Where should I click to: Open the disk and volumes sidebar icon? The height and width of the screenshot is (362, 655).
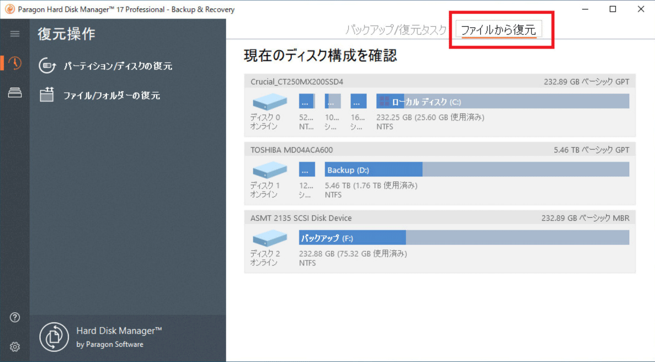coord(15,93)
